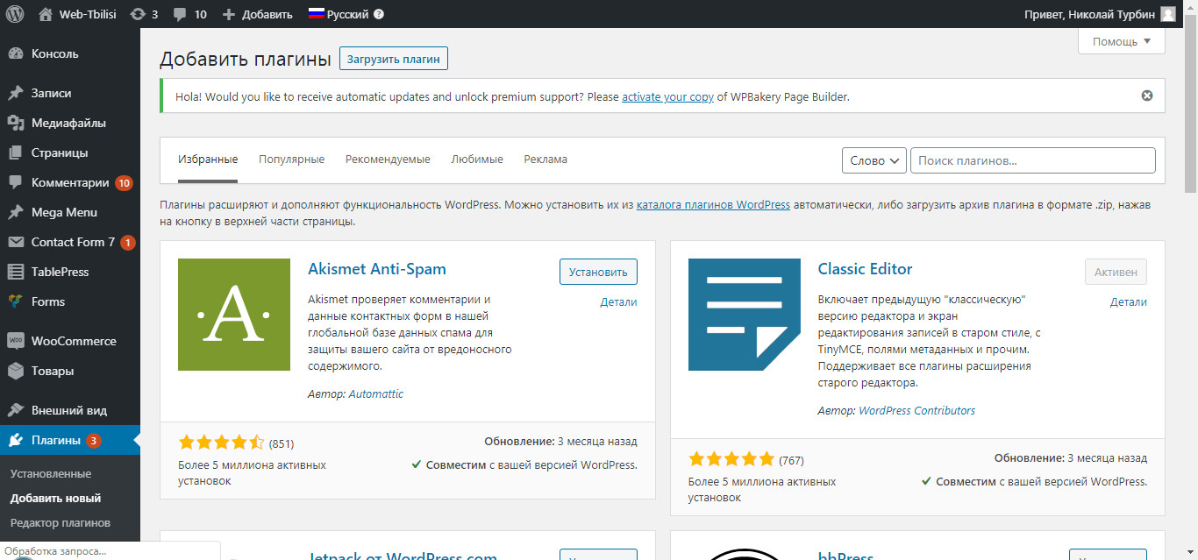This screenshot has width=1198, height=560.
Task: Click the Добавить плагины page heading
Action: pyautogui.click(x=246, y=60)
